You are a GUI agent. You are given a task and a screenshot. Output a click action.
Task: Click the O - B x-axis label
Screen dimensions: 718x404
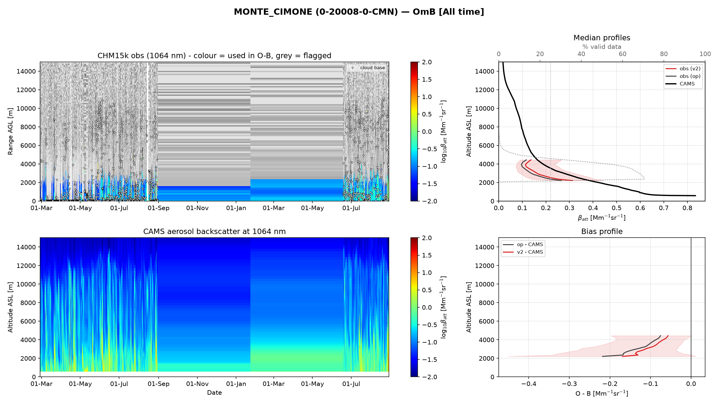pos(602,393)
